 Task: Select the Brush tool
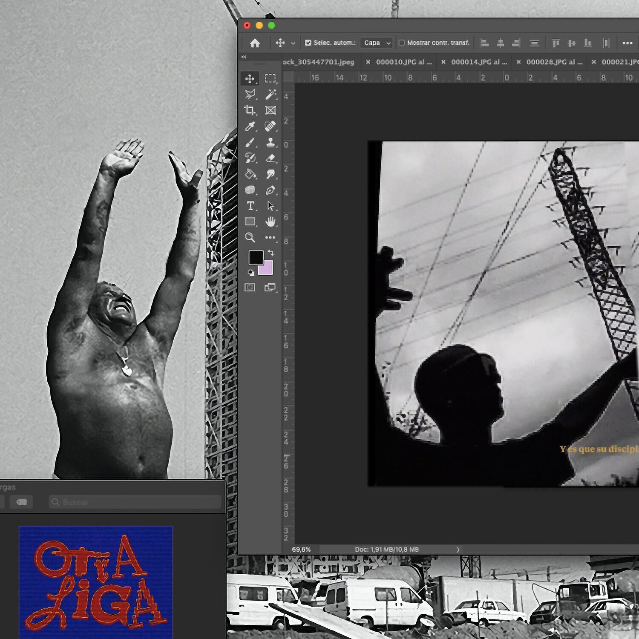point(250,142)
